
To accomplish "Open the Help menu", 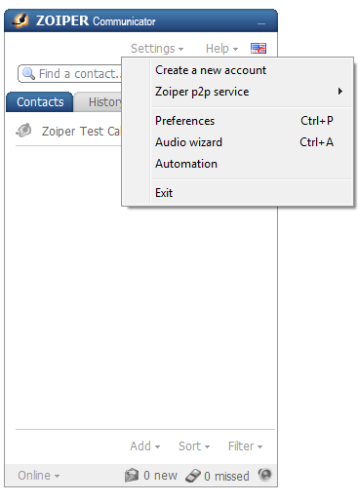I will coord(221,49).
